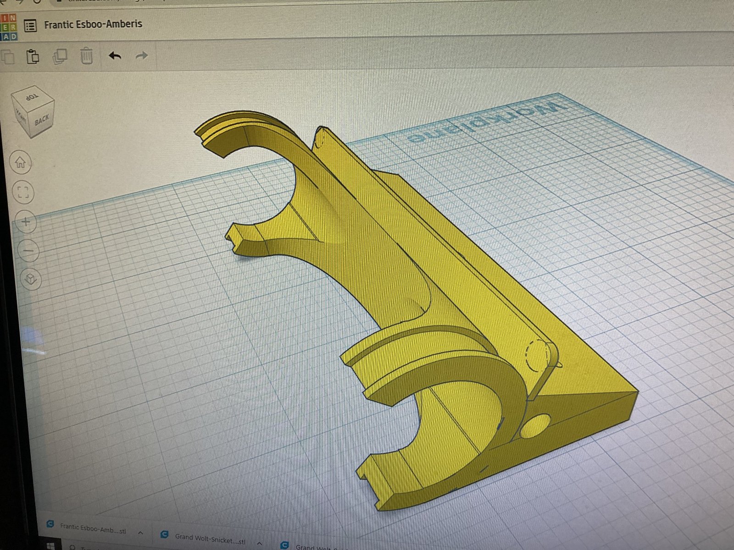Click the Paste clipboard icon
This screenshot has height=550, width=734.
pos(33,57)
